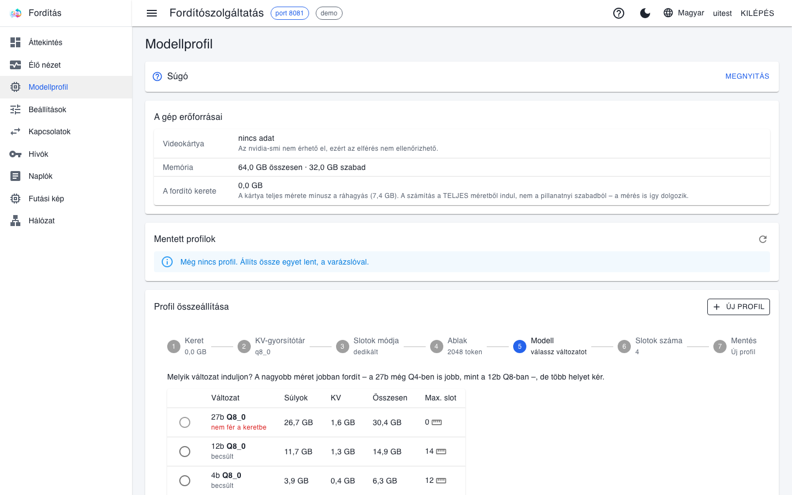Expand the Súgó help panel via MEGNYITÁS
Viewport: 792px width, 495px height.
747,76
